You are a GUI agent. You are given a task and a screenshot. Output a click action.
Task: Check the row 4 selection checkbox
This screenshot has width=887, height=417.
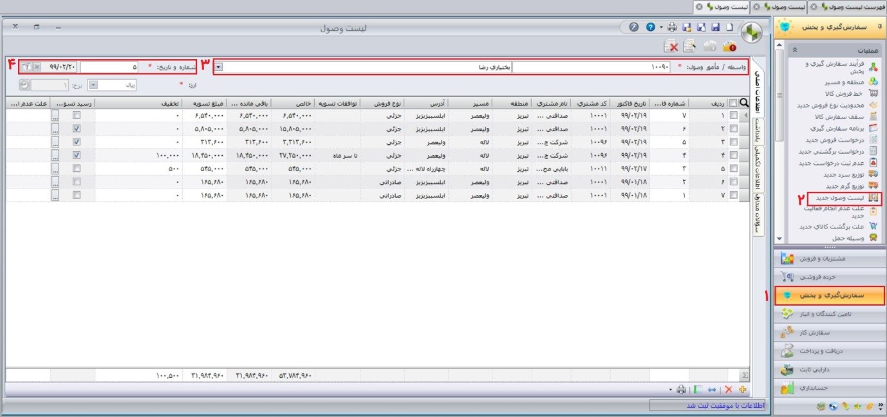(733, 155)
